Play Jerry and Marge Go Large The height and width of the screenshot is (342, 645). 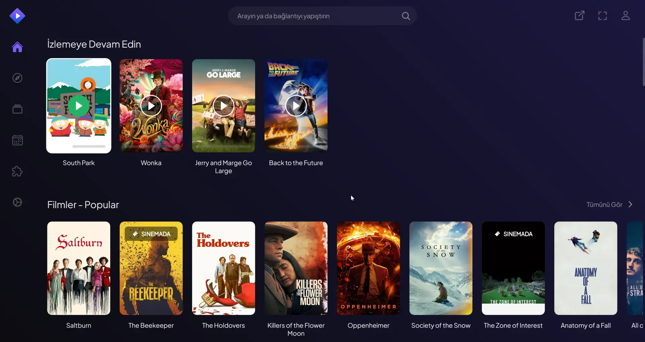point(223,106)
